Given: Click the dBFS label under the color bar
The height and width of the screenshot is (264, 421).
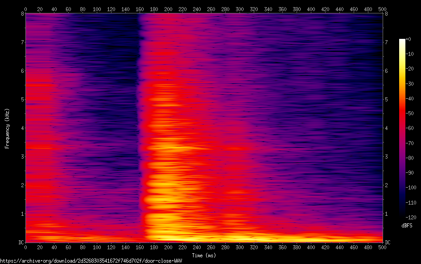Looking at the screenshot, I should click(407, 226).
